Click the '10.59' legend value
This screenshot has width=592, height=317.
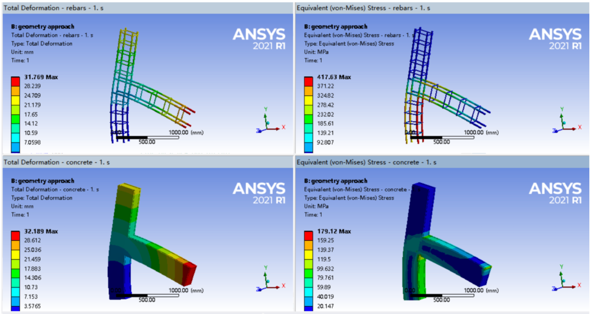[x=31, y=133]
